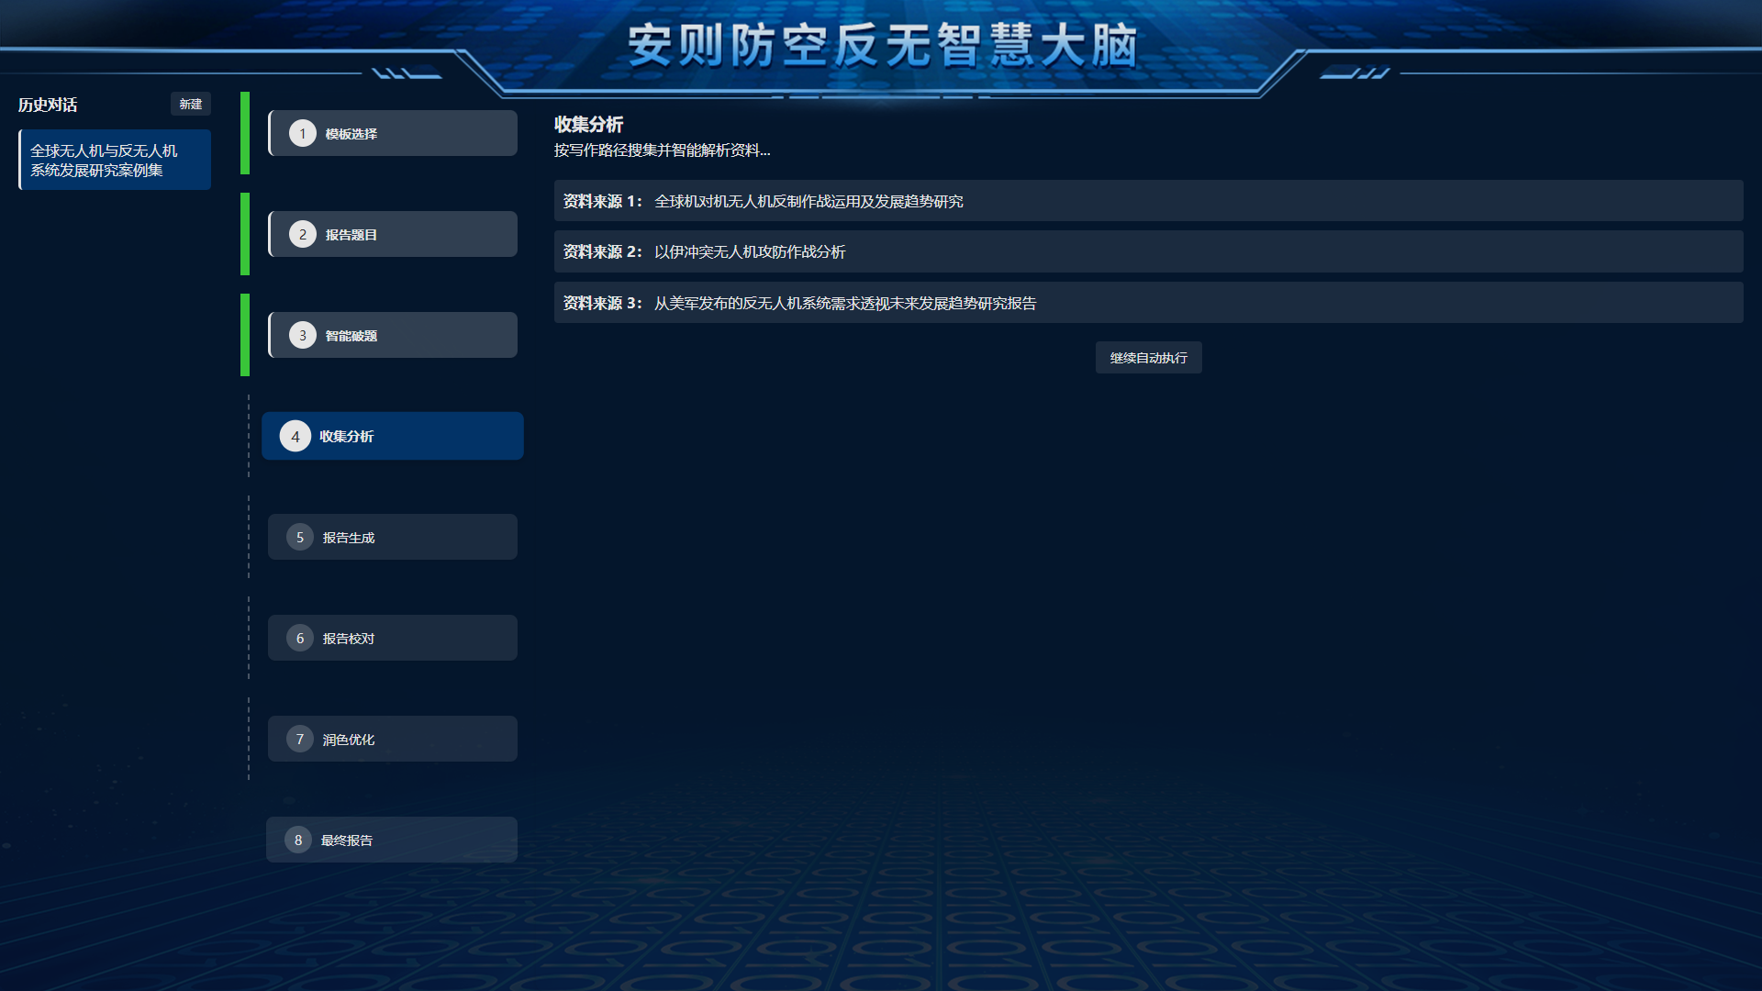Open 资料来源 1 research entry

click(1147, 201)
